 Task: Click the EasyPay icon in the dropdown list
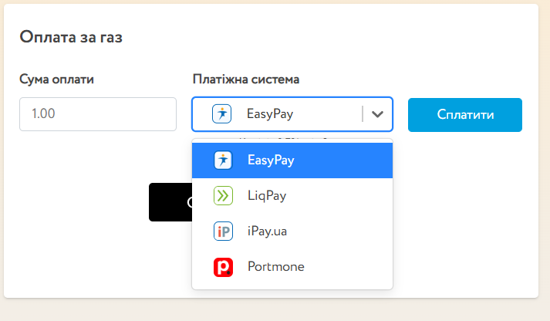223,160
